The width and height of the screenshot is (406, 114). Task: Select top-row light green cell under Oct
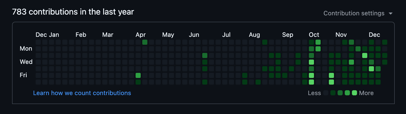click(318, 42)
